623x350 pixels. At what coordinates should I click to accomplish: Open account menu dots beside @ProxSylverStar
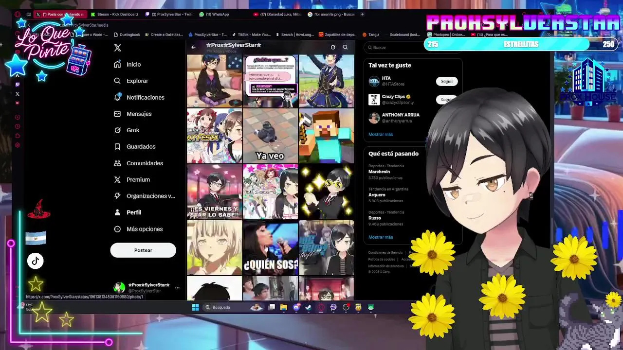coord(177,288)
